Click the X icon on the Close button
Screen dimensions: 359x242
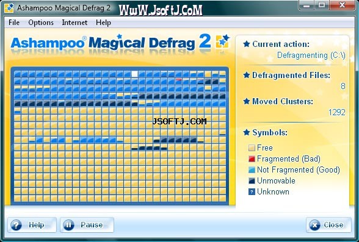click(314, 225)
